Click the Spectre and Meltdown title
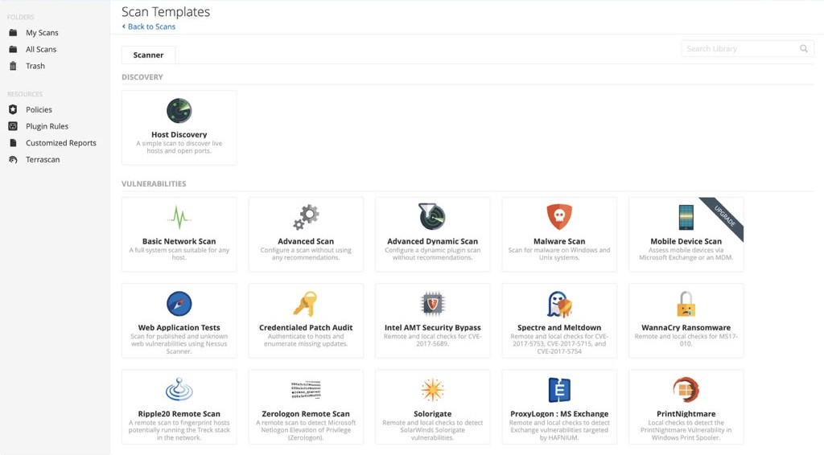Viewport: 824px width, 455px height. click(x=559, y=327)
